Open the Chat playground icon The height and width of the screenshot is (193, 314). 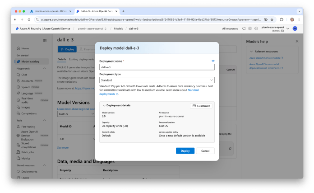pos(18,75)
